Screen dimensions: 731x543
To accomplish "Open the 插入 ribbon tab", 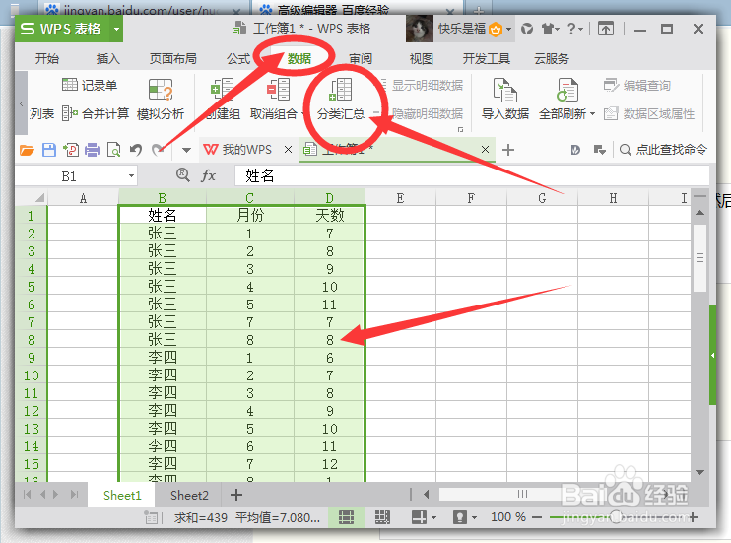I will (107, 58).
